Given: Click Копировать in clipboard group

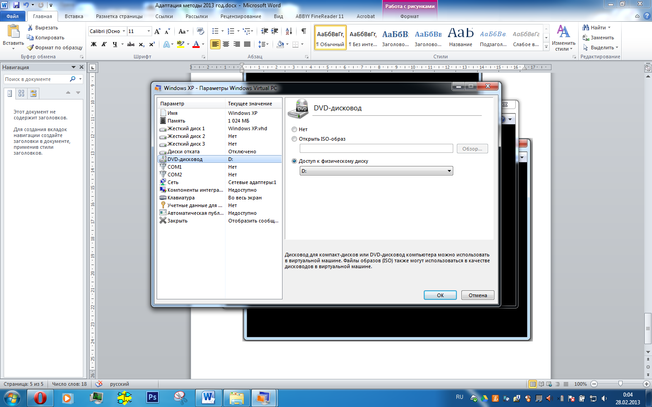Looking at the screenshot, I should click(45, 38).
